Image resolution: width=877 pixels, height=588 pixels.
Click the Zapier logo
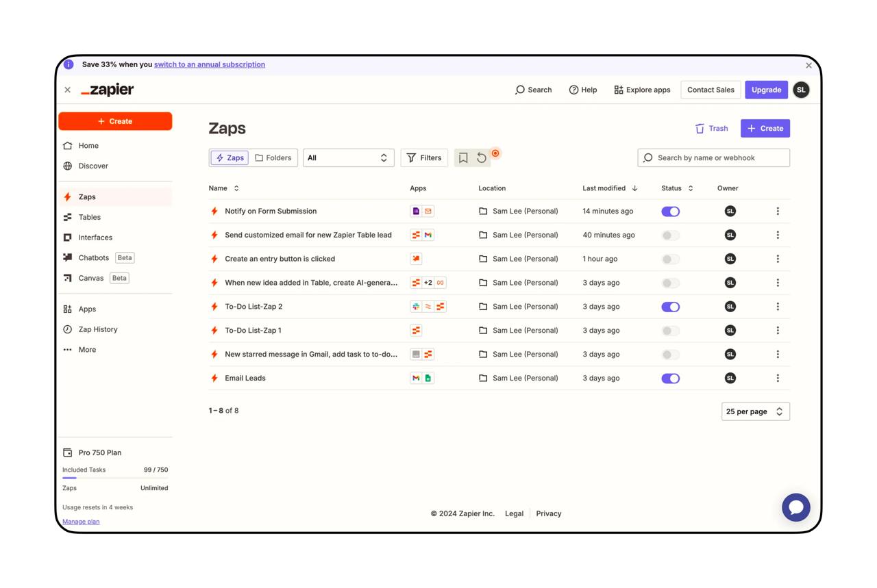click(108, 90)
